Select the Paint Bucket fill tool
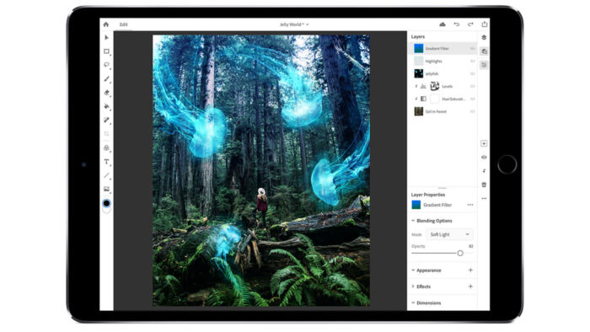The width and height of the screenshot is (590, 332). click(106, 106)
